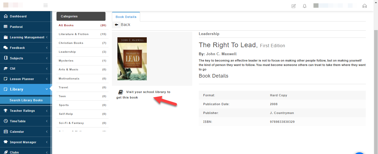
Task: Open the Teacher Ratings menu label
Action: (x=22, y=111)
